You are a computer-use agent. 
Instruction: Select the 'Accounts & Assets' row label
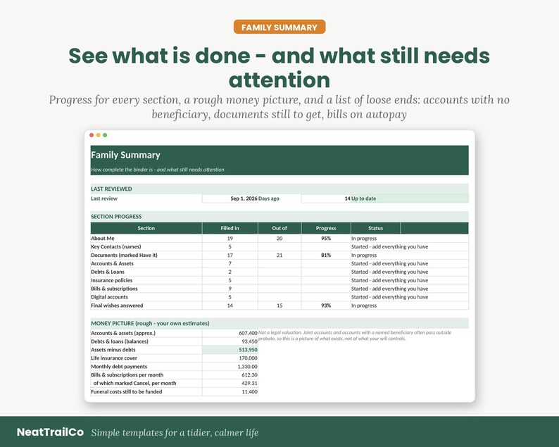[146, 263]
